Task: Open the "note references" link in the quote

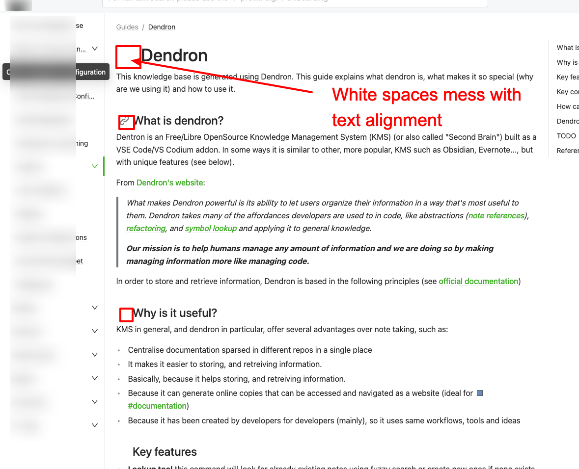Action: point(496,215)
